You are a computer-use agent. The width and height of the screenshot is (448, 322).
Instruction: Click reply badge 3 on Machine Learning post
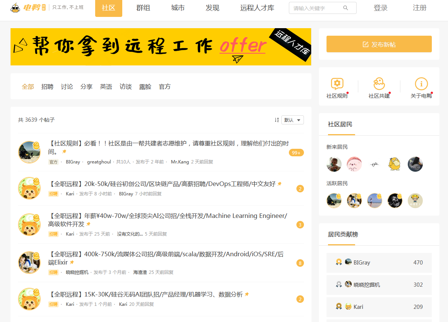click(300, 225)
